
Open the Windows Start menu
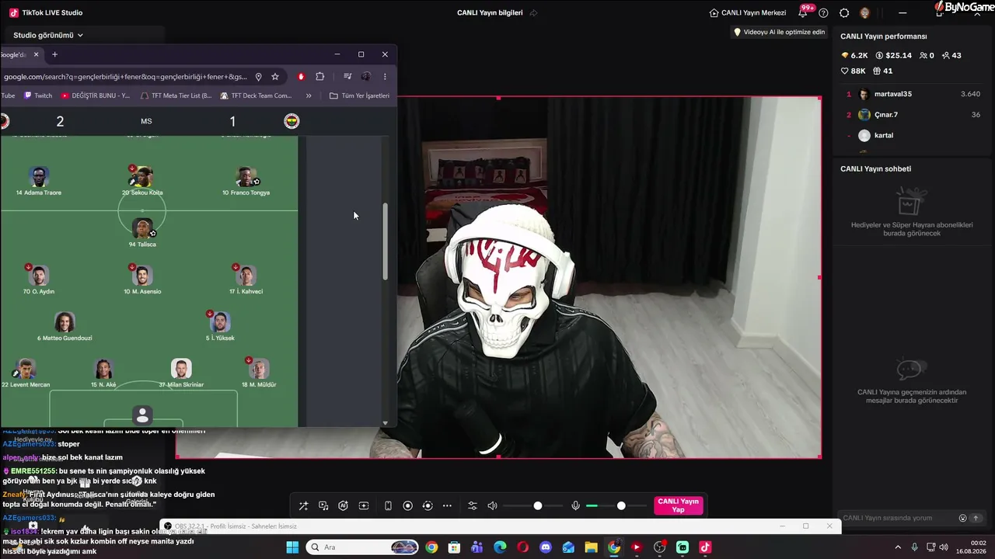(292, 547)
